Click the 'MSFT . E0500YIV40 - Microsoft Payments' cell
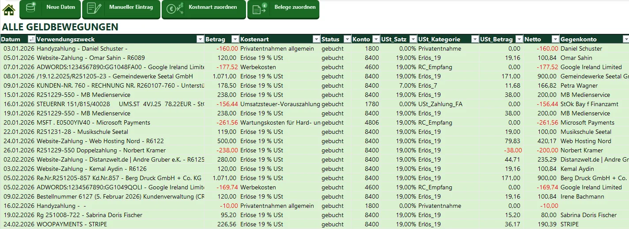This screenshot has height=229, width=629. (120, 122)
